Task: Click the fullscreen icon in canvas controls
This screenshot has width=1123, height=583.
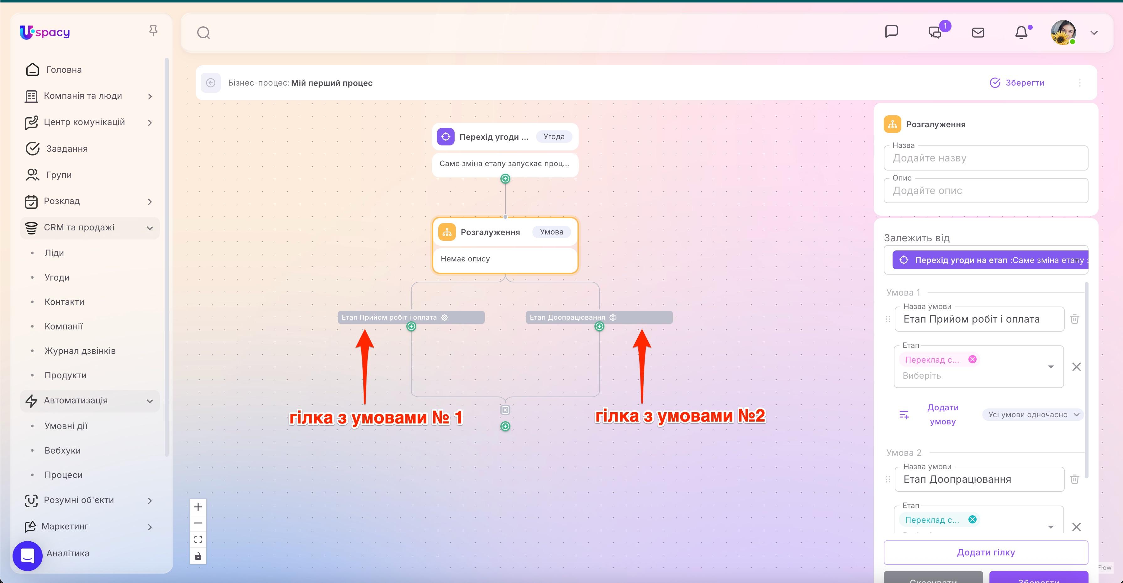Action: pyautogui.click(x=198, y=539)
